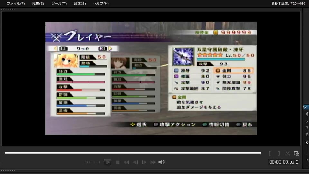Screen dimensions: 309x174
Task: Click the dotted grip below the navigation panel
Action: [8, 171]
